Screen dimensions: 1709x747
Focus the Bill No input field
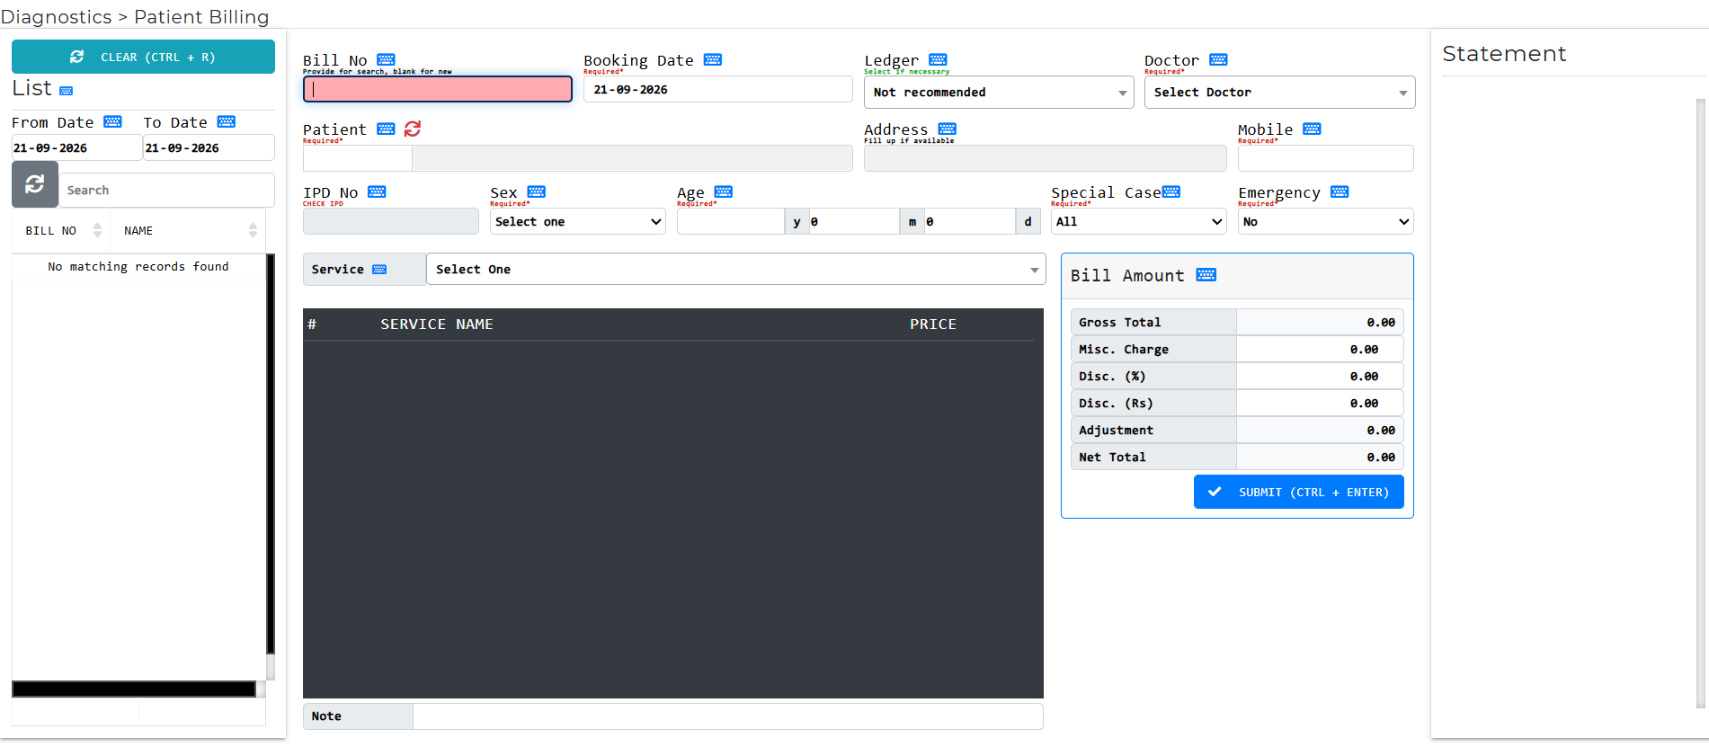[x=438, y=89]
